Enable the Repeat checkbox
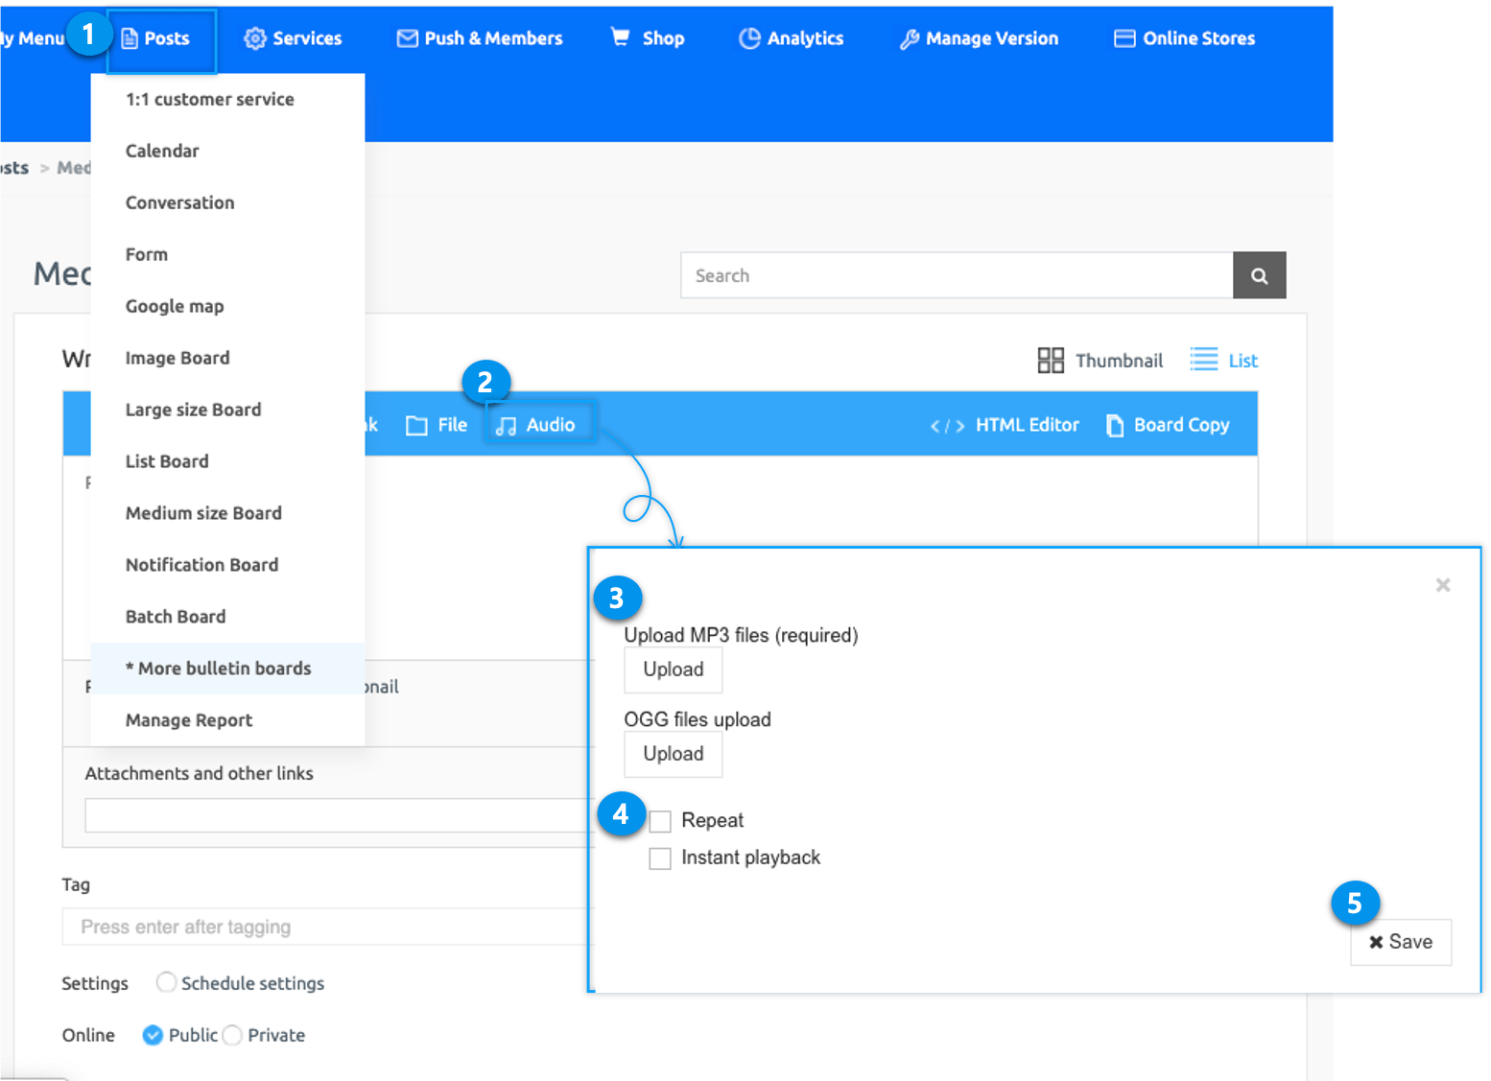The height and width of the screenshot is (1081, 1491). click(660, 821)
